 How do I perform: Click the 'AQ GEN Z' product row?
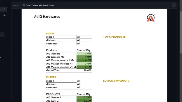tap(69, 101)
